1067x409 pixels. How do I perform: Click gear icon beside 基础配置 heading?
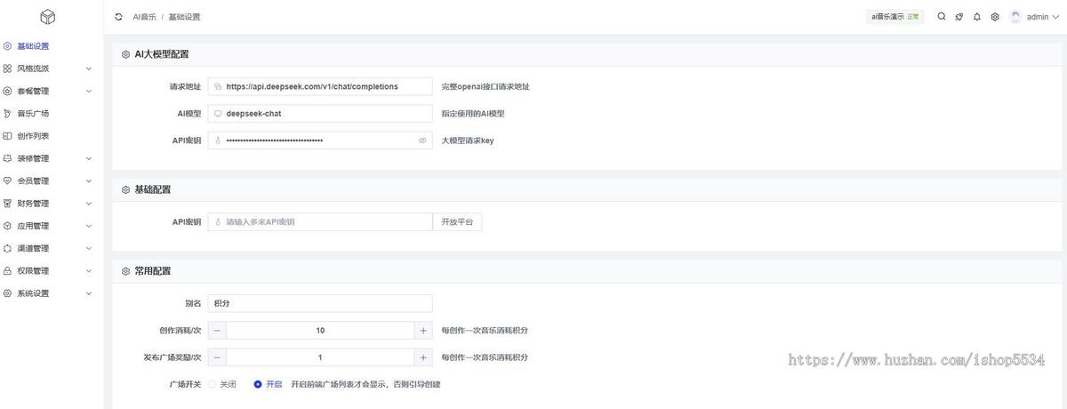click(125, 189)
